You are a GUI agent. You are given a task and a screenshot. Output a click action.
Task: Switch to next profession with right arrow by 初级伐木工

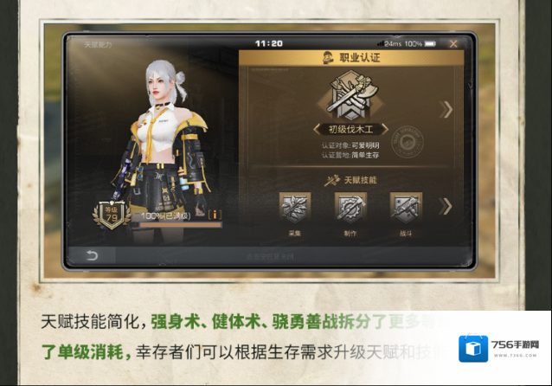click(385, 129)
